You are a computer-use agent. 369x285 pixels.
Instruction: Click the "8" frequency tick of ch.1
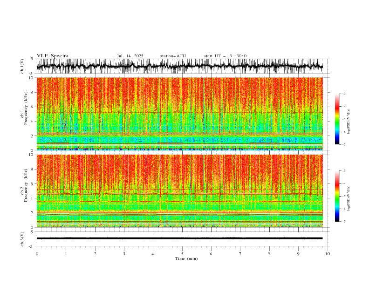[x=33, y=92]
